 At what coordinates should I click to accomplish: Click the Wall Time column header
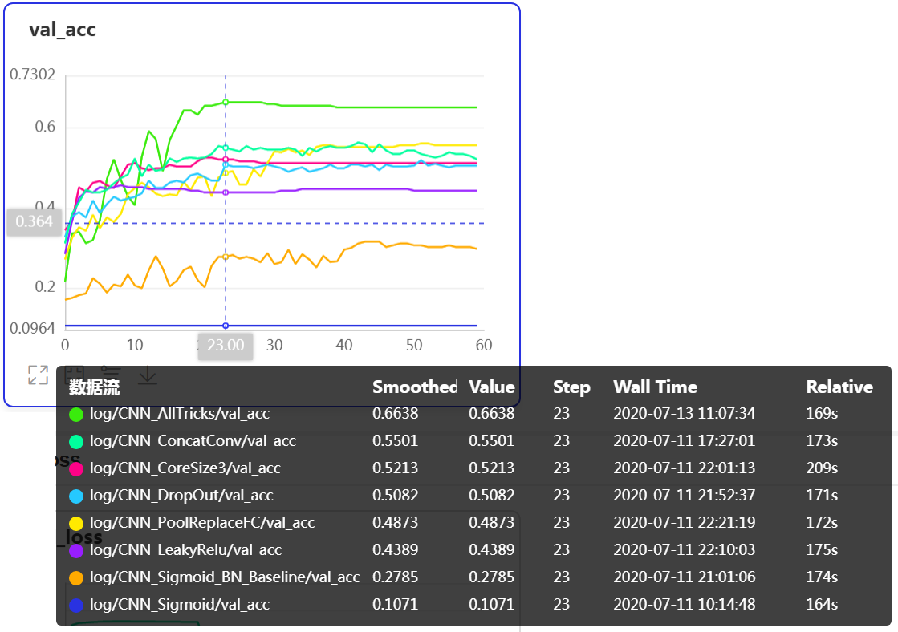[655, 387]
